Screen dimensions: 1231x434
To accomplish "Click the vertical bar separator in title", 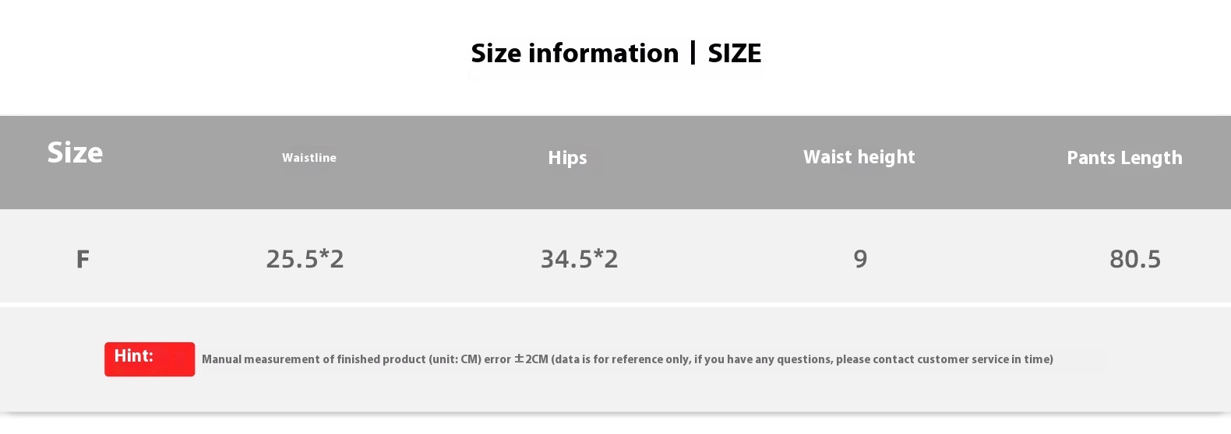I will pyautogui.click(x=693, y=53).
